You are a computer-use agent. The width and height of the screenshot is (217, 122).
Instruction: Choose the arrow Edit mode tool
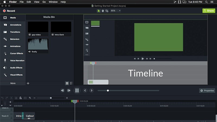click(x=98, y=11)
